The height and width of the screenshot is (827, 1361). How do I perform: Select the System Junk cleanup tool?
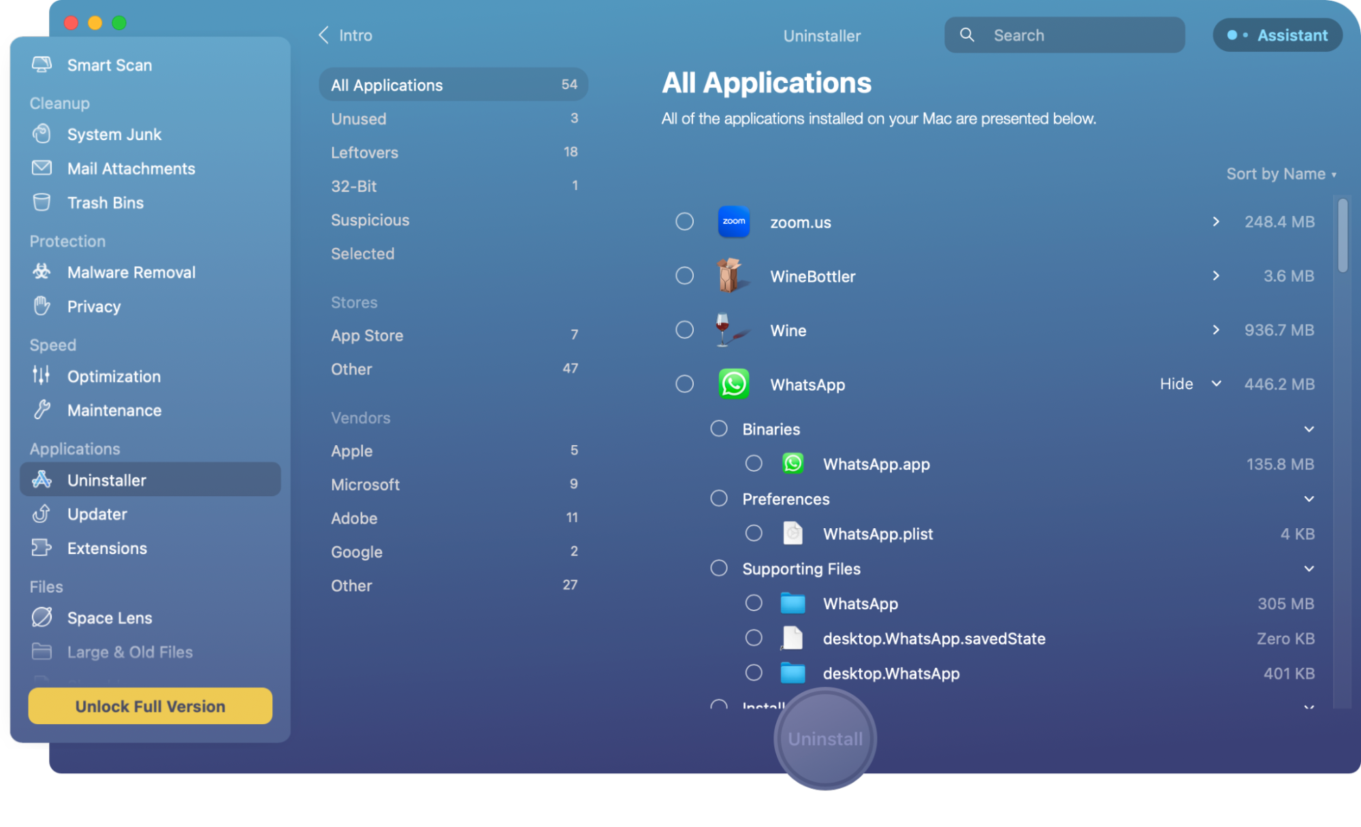click(114, 134)
